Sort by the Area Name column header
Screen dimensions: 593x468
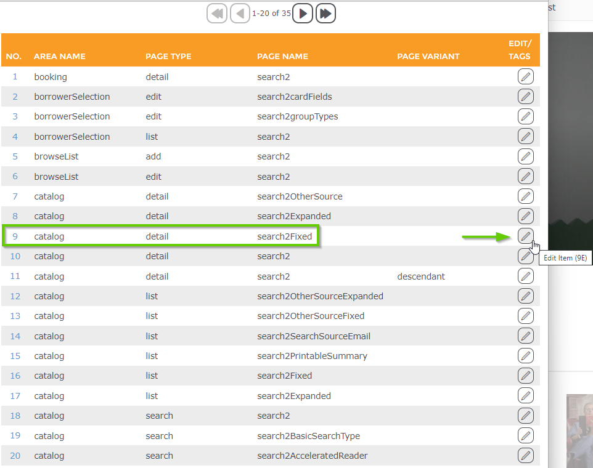click(60, 56)
